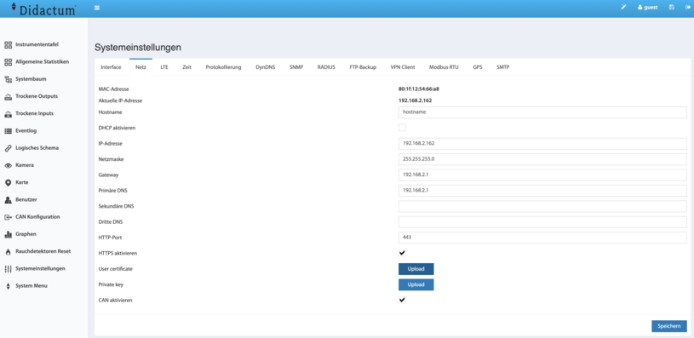Click the logout icon in header

pos(688,8)
